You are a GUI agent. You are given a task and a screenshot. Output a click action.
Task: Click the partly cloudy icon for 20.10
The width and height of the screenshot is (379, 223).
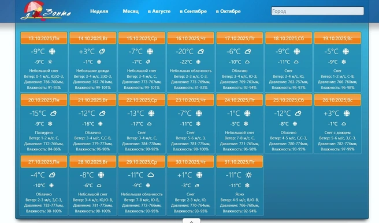pos(53,114)
